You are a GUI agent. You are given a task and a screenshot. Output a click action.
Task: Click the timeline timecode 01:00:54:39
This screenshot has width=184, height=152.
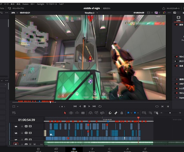pyautogui.click(x=26, y=120)
